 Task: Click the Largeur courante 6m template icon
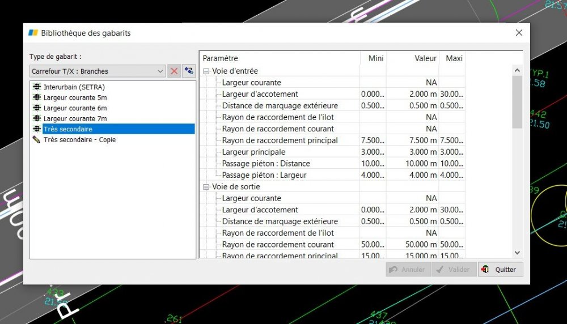pyautogui.click(x=37, y=108)
